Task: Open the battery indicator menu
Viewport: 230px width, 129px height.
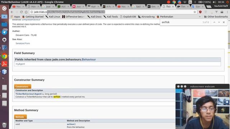Action: click(x=204, y=2)
